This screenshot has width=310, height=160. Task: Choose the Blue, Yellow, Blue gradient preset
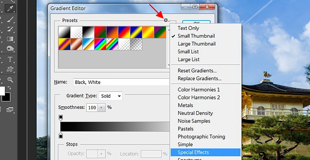point(136,32)
